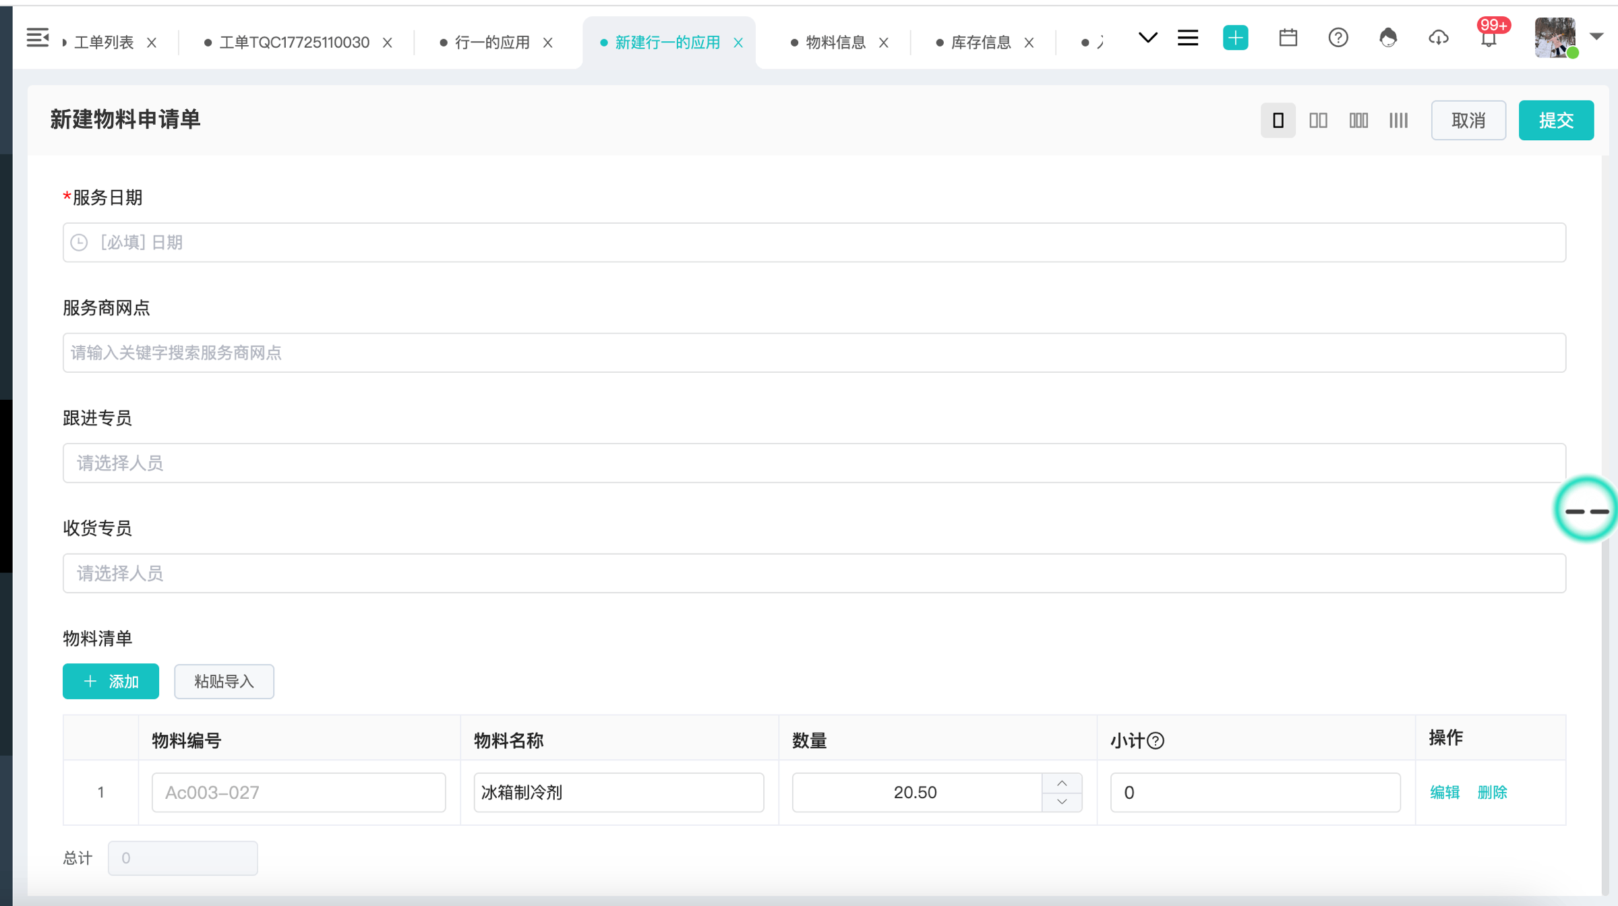
Task: Open the notifications bell with the 99+ badge
Action: [1489, 38]
